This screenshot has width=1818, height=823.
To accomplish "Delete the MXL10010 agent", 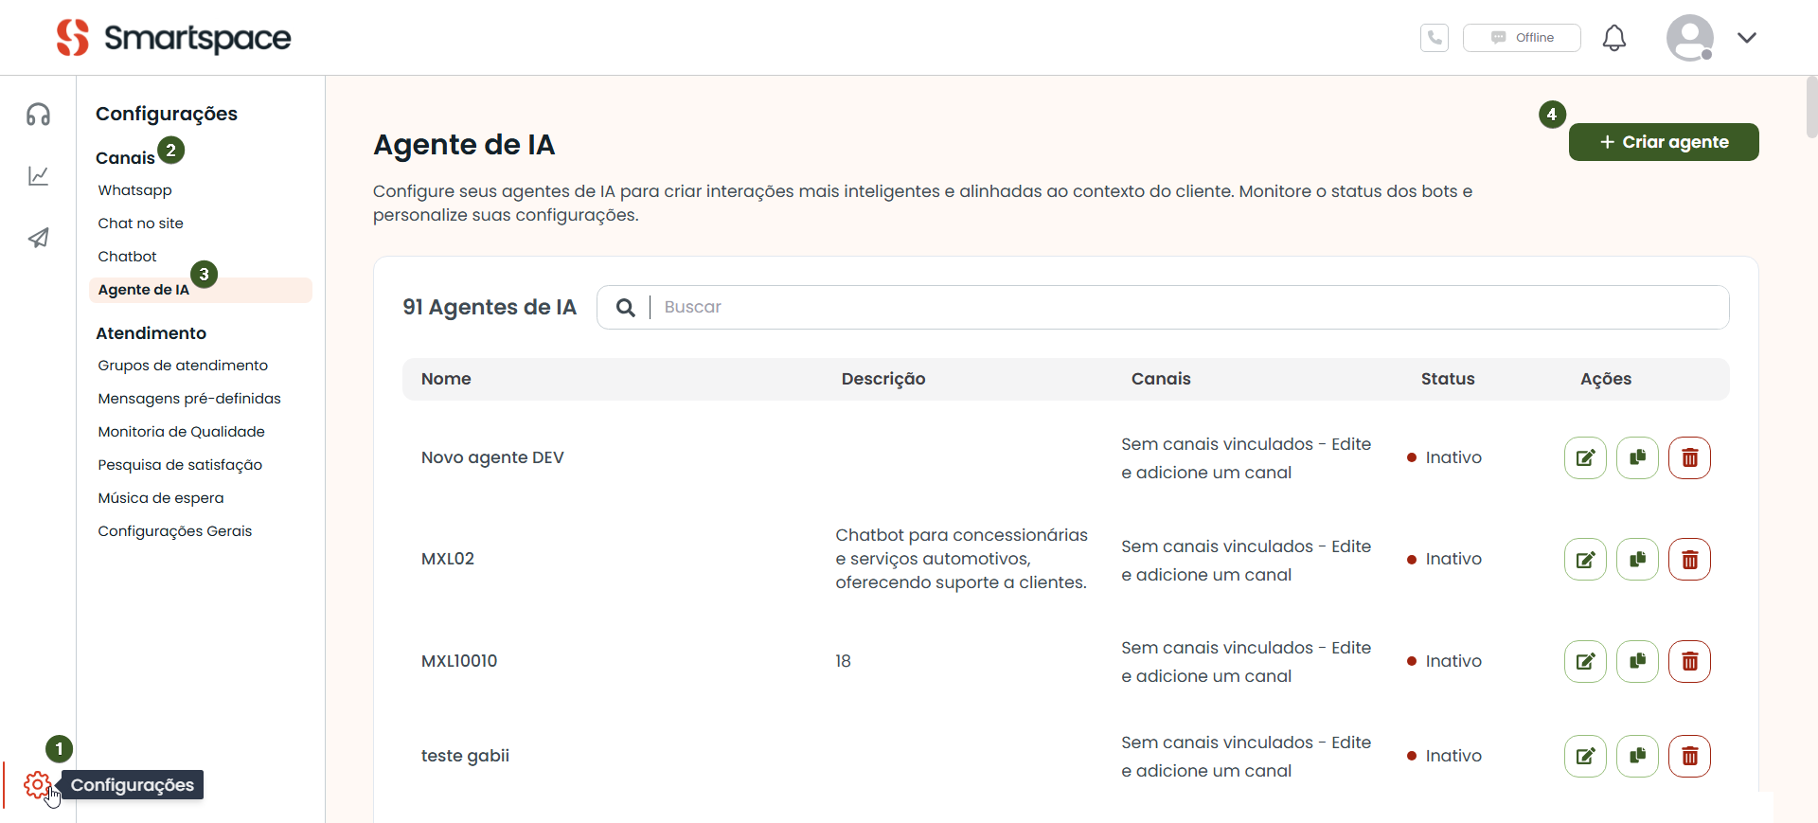I will [1689, 661].
